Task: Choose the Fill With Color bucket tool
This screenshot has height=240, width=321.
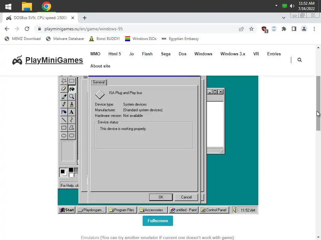Action: [72, 89]
